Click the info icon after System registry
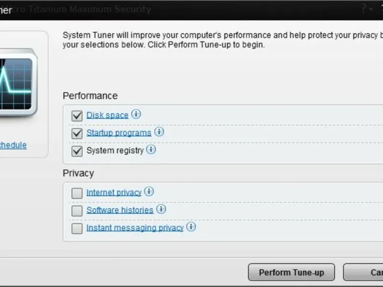 (151, 149)
